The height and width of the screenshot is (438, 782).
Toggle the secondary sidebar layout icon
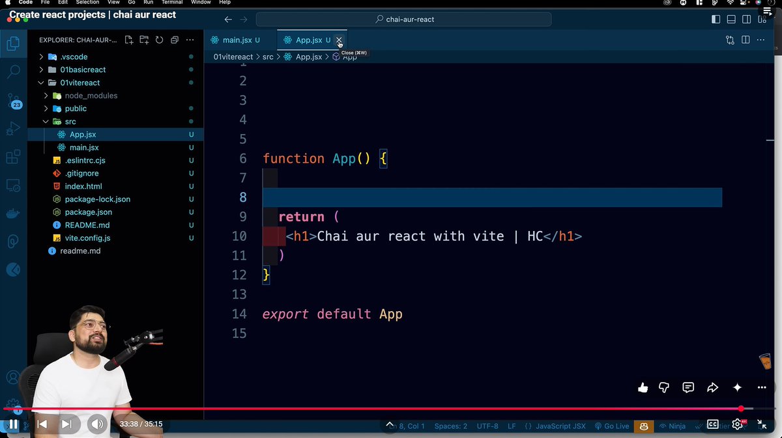coord(747,20)
